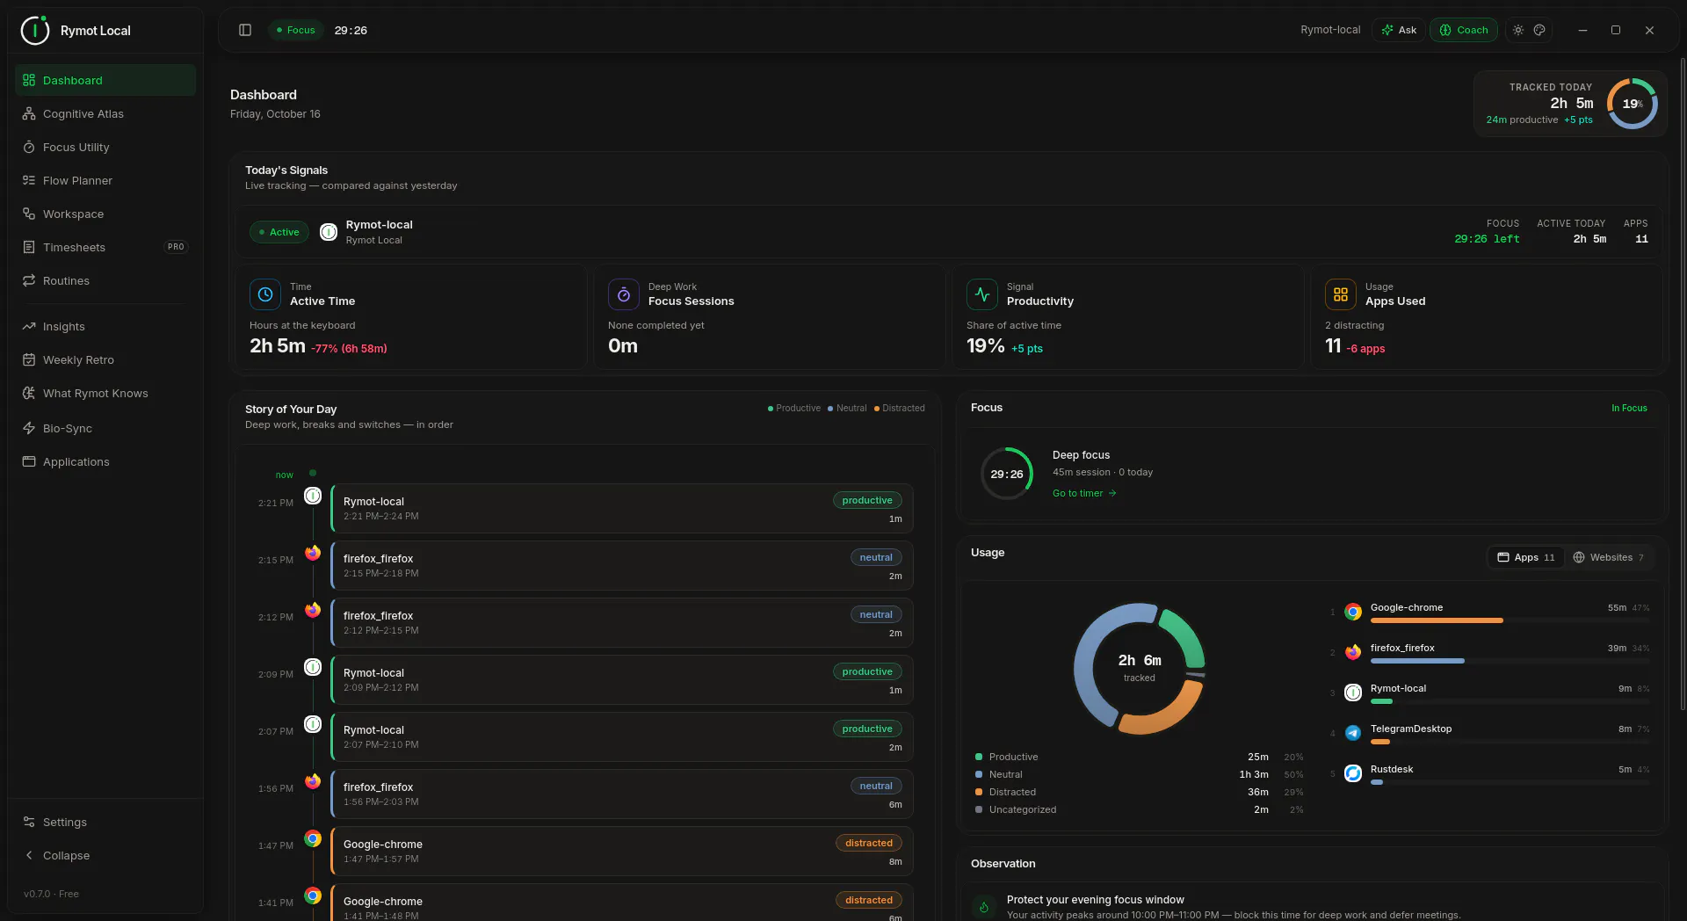The width and height of the screenshot is (1687, 921).
Task: Click the Rustdesk icon in usage list
Action: tap(1353, 773)
